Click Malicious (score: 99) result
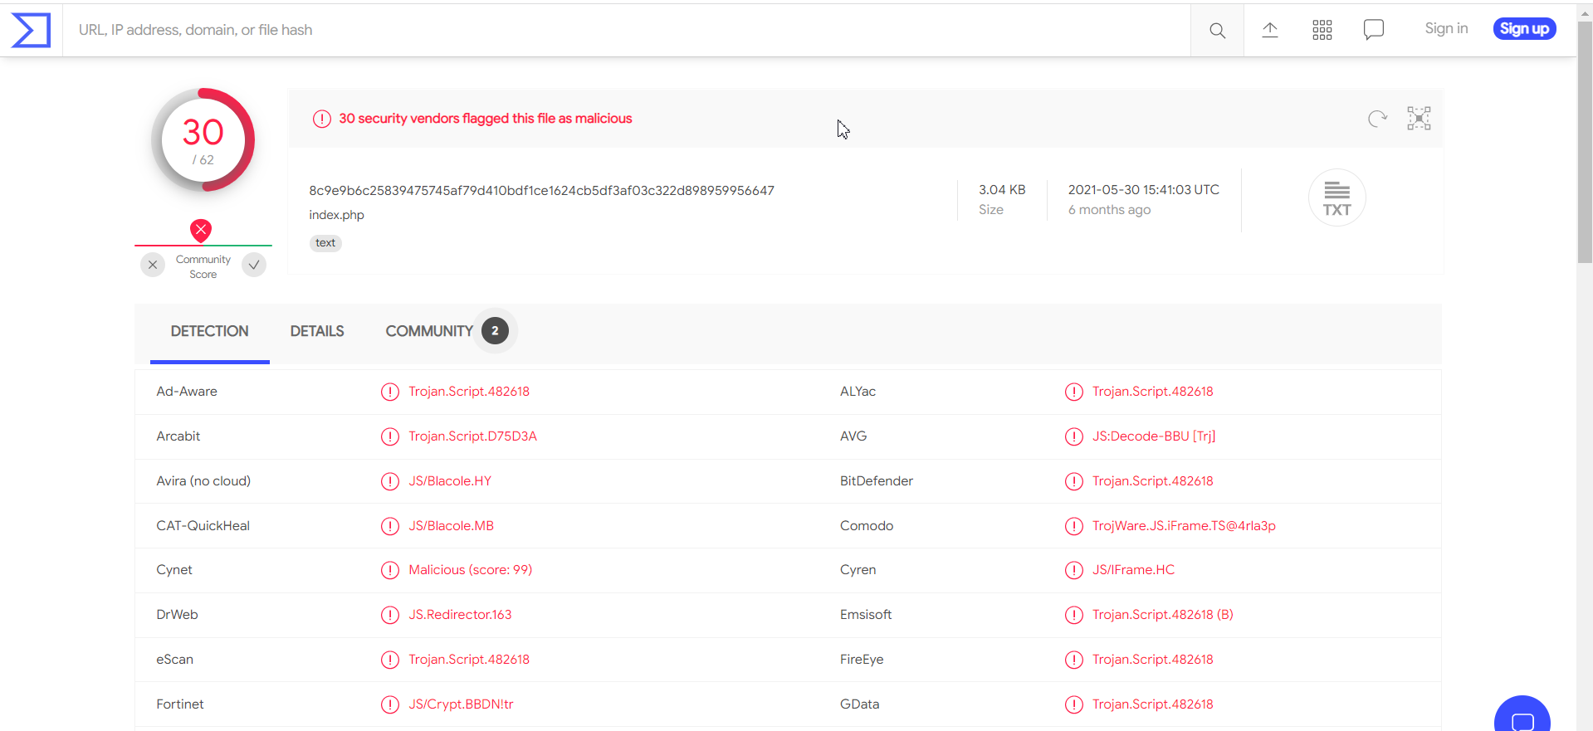1593x731 pixels. click(x=471, y=570)
